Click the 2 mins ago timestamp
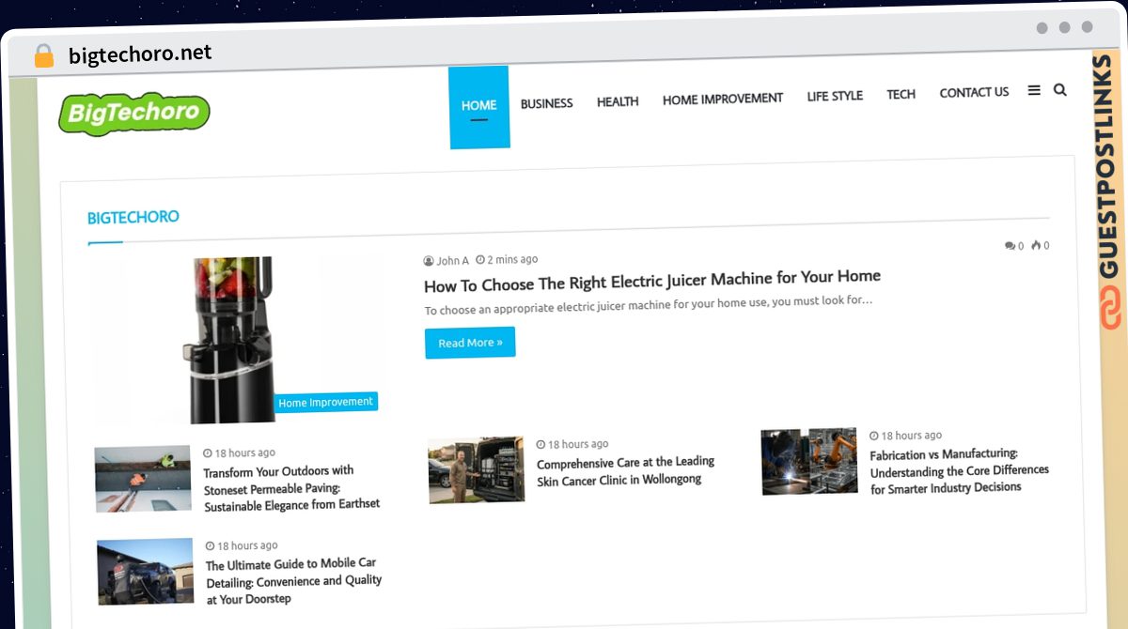Image resolution: width=1128 pixels, height=629 pixels. pyautogui.click(x=512, y=259)
